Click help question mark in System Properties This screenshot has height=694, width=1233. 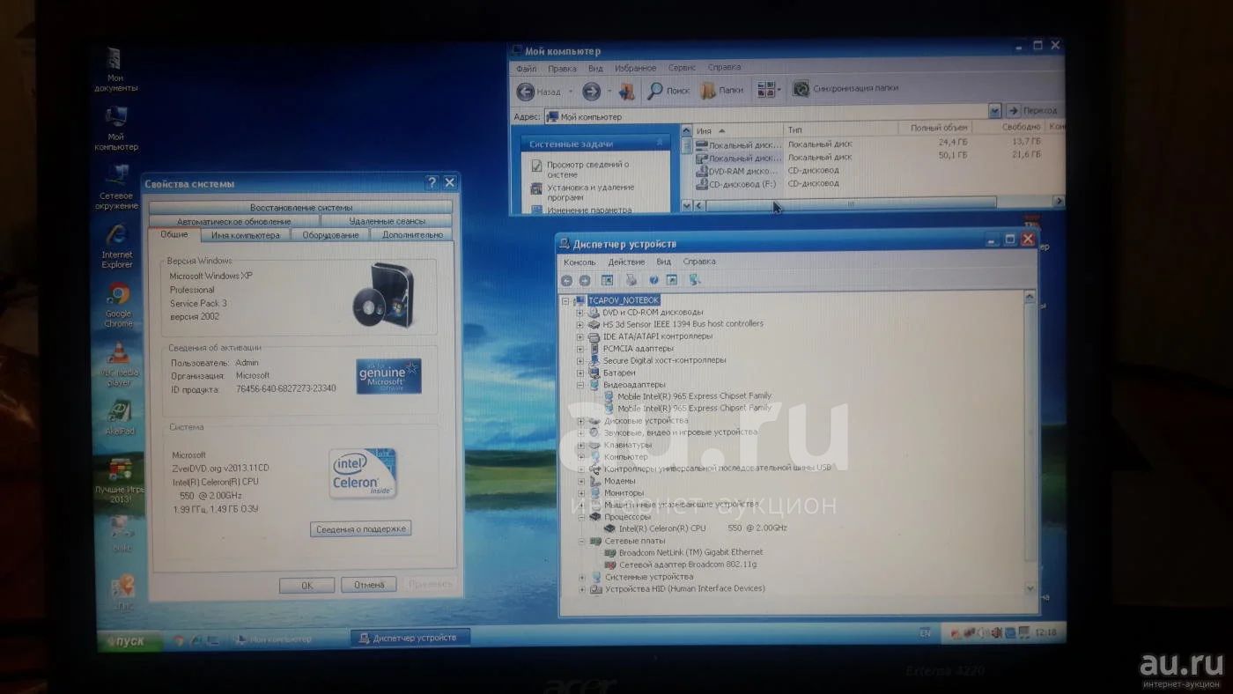(x=432, y=182)
